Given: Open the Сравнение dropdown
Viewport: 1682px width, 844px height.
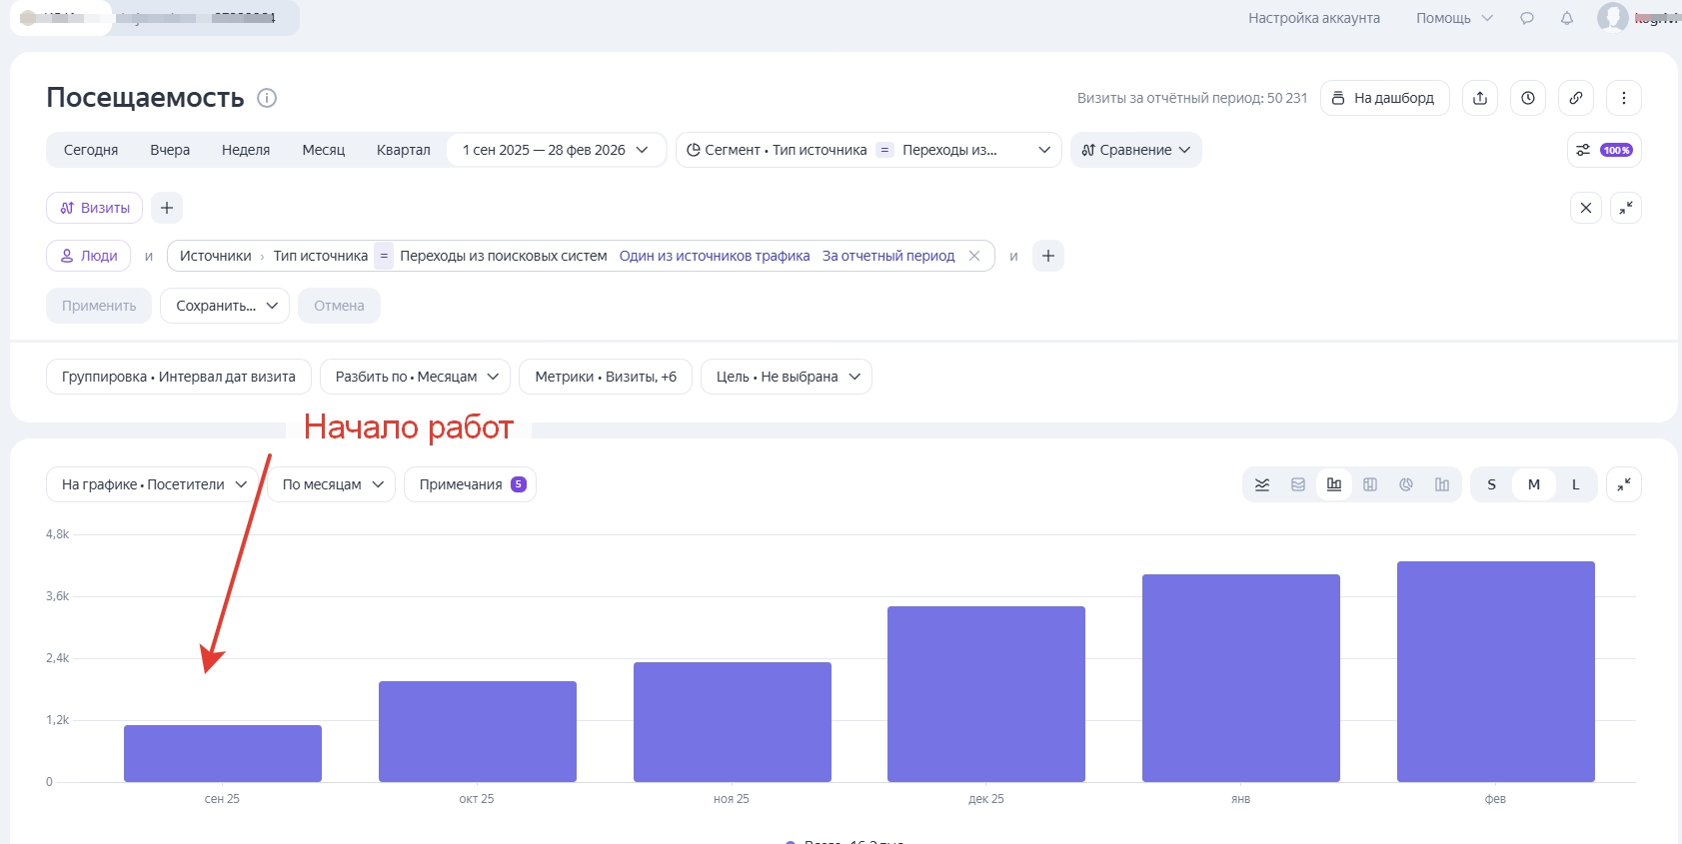Looking at the screenshot, I should pos(1135,150).
